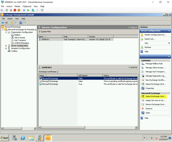The image size is (172, 142).
Task: Click Import Exchange Certificate
Action: click(x=155, y=84)
